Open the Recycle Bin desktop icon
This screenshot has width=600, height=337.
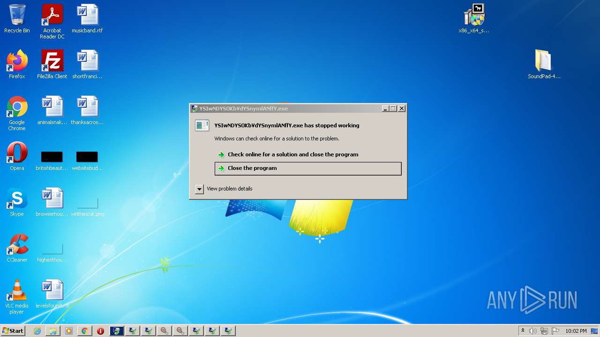click(x=17, y=19)
